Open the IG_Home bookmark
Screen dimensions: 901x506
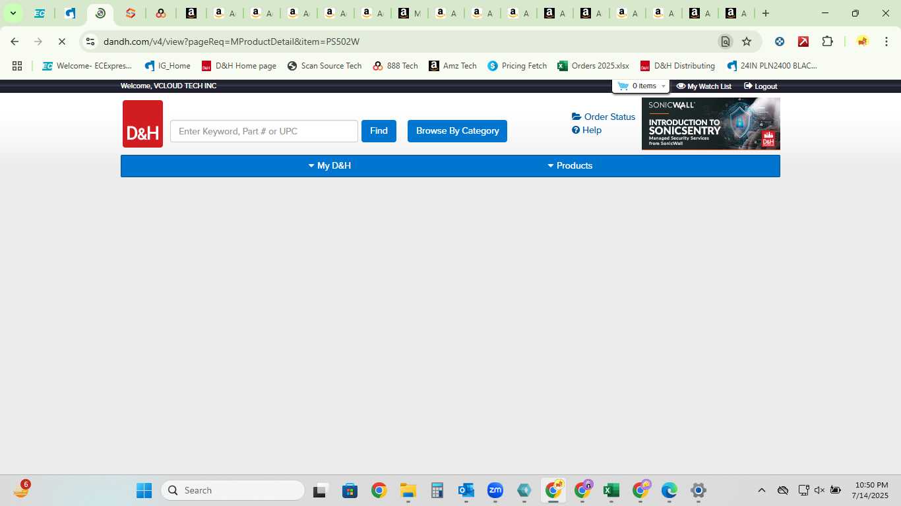(168, 66)
